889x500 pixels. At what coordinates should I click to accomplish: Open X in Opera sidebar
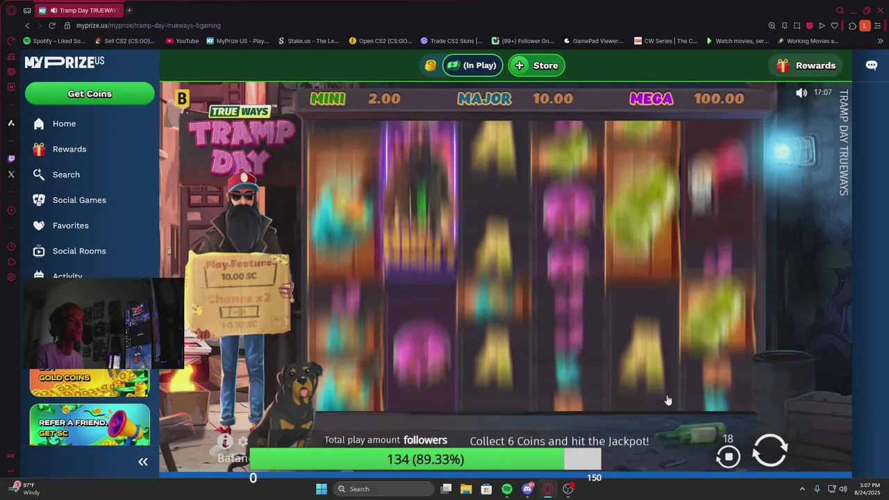coord(11,174)
